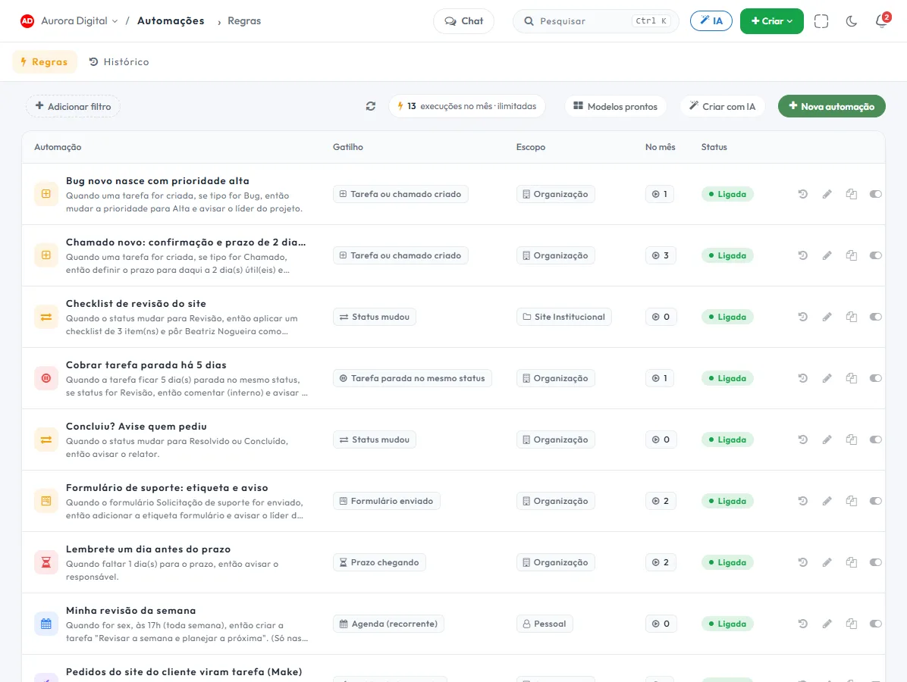
Task: Open Pedidos do site do cliente viram tarefa rule
Action: [184, 671]
